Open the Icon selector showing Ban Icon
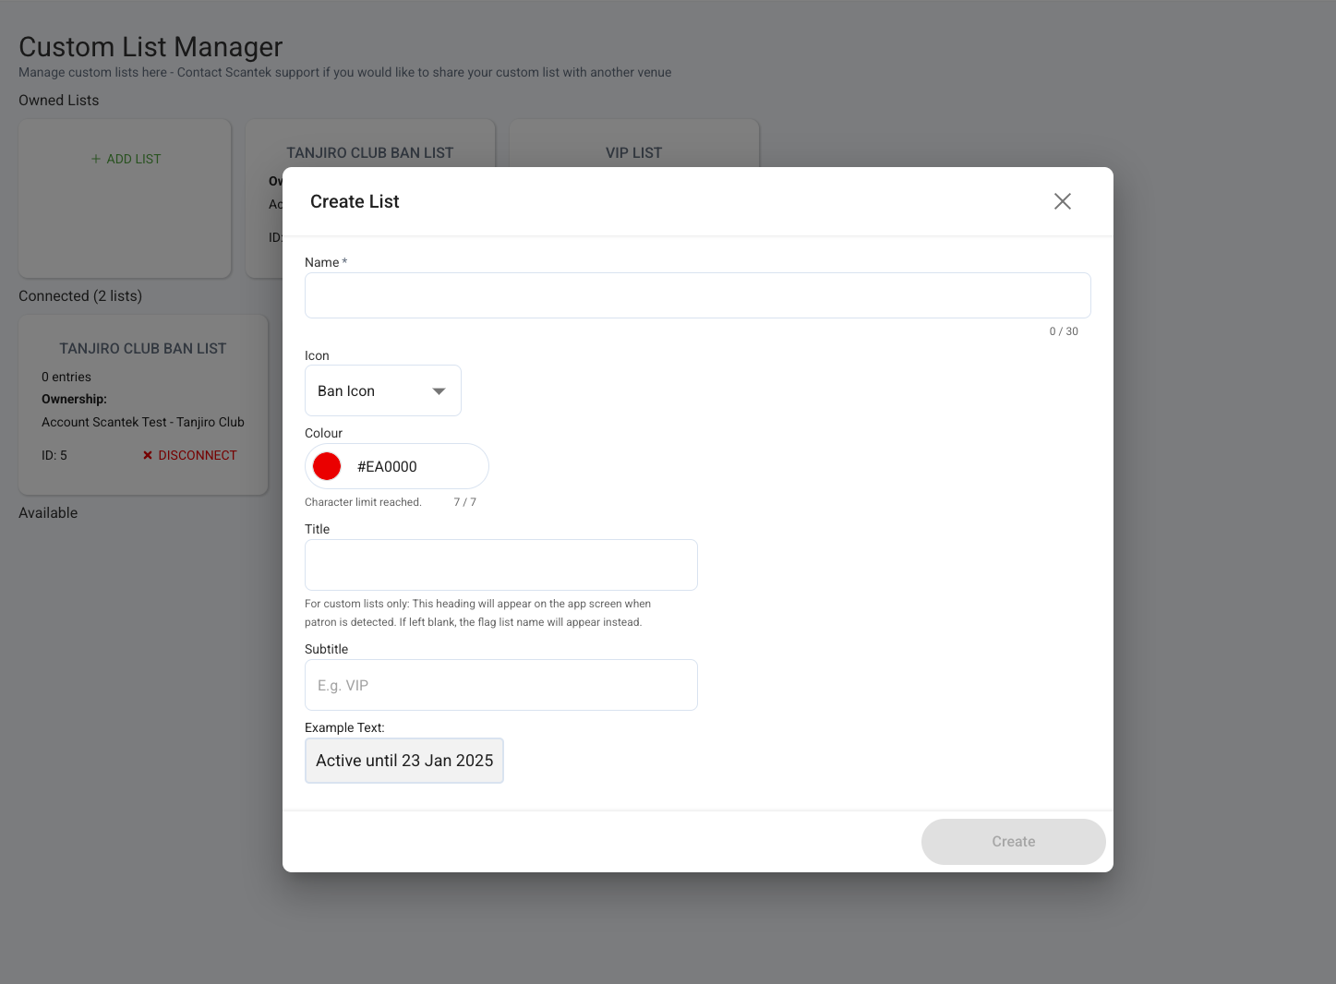 382,390
